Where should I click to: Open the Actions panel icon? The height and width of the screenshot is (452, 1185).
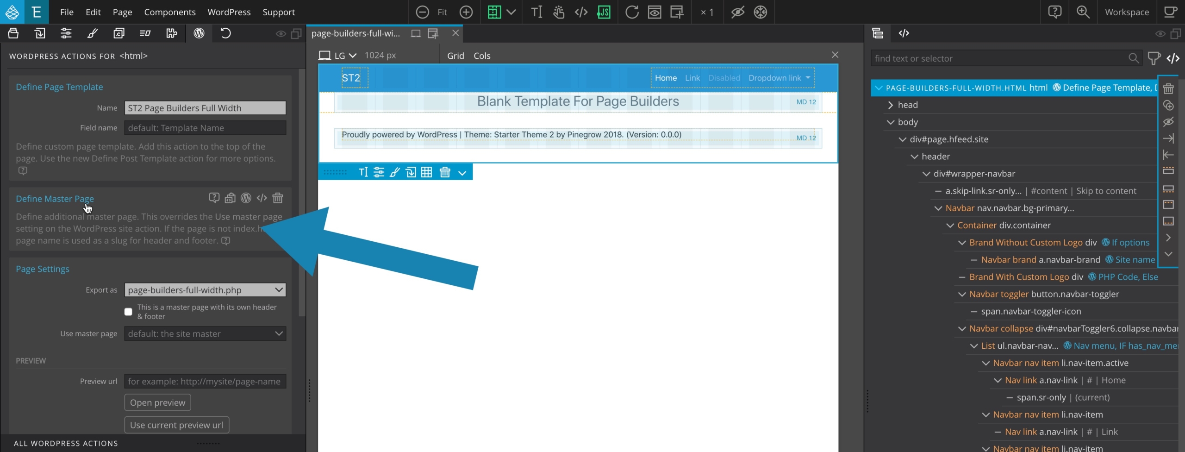coord(145,33)
